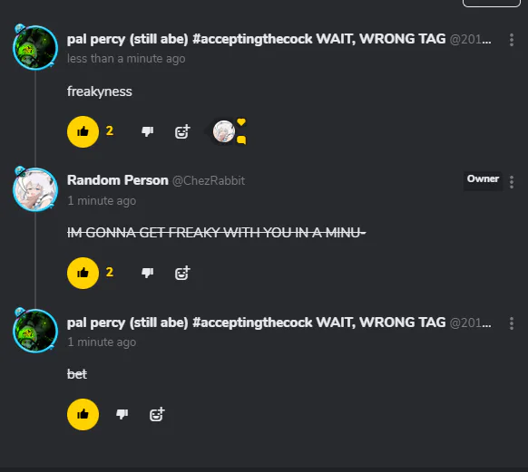Image resolution: width=528 pixels, height=472 pixels.
Task: Open the reactor avatar bubble under "freakyness"
Action: tap(224, 131)
